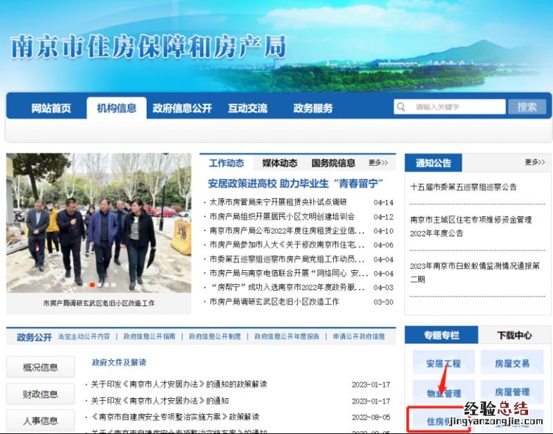Click the 财政信息 sidebar button

pos(40,394)
